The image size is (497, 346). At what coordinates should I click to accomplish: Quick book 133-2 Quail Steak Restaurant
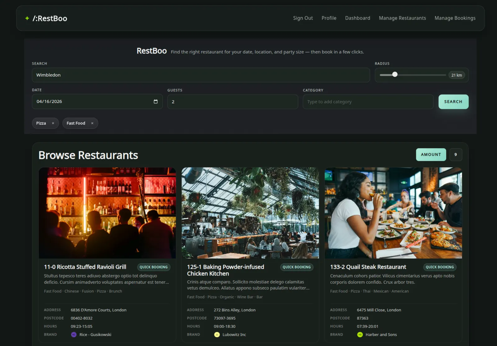tap(440, 267)
